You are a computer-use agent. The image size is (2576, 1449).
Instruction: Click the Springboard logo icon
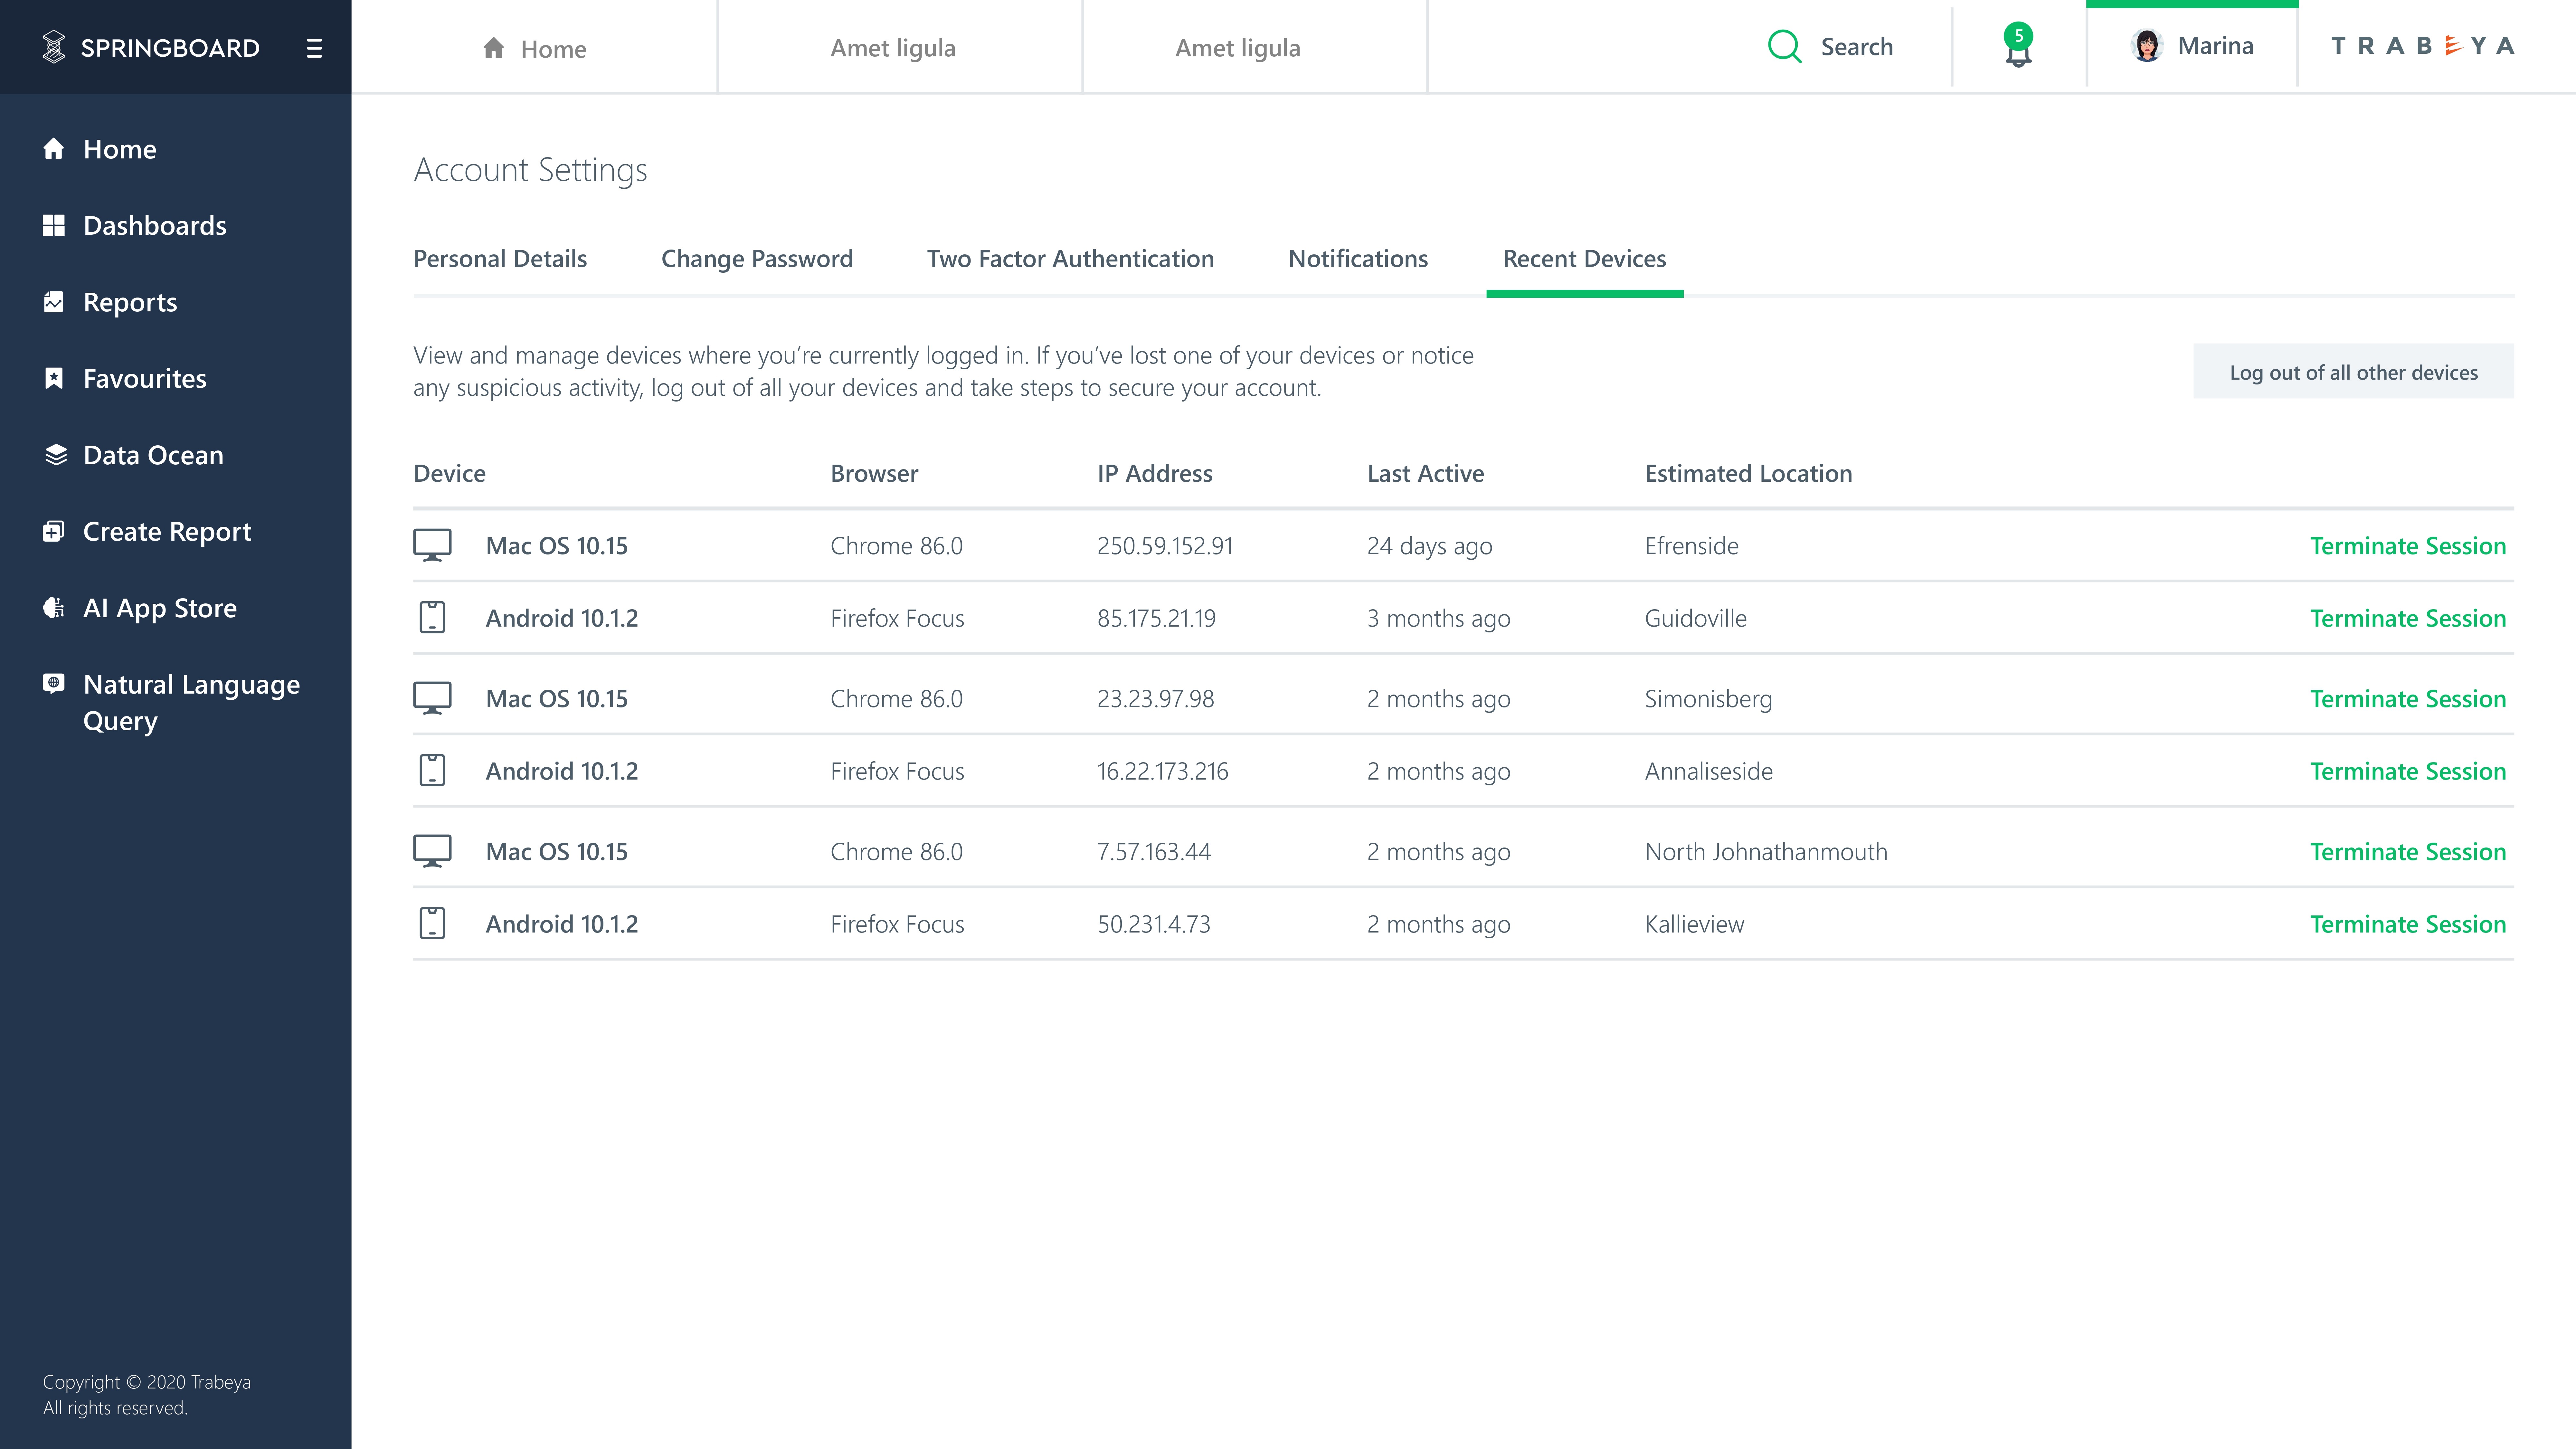click(54, 47)
